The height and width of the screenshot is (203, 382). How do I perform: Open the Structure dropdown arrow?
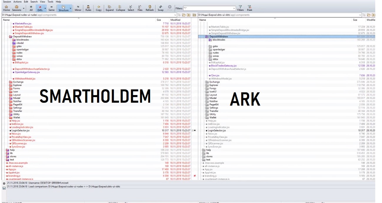(71, 9)
